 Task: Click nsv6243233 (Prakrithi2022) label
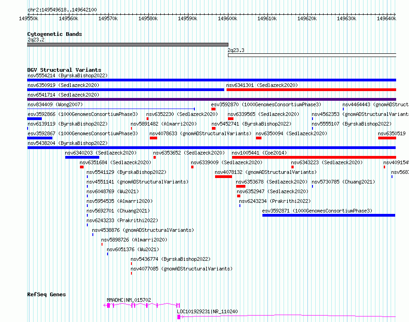[122, 221]
